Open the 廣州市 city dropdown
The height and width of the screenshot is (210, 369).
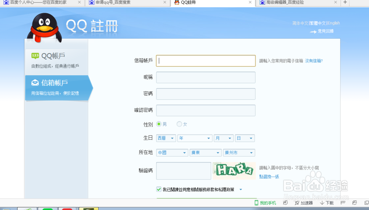239,153
